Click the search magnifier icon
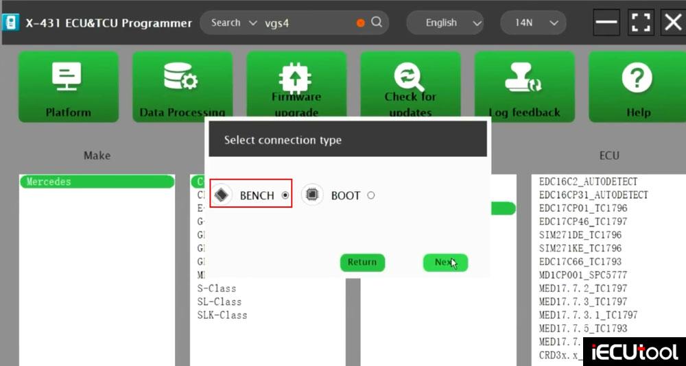The height and width of the screenshot is (366, 686). 377,23
